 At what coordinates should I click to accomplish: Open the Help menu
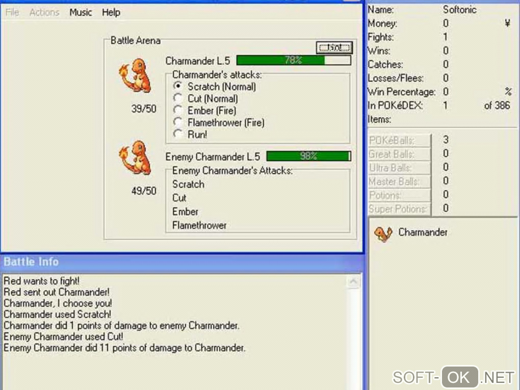tap(111, 12)
